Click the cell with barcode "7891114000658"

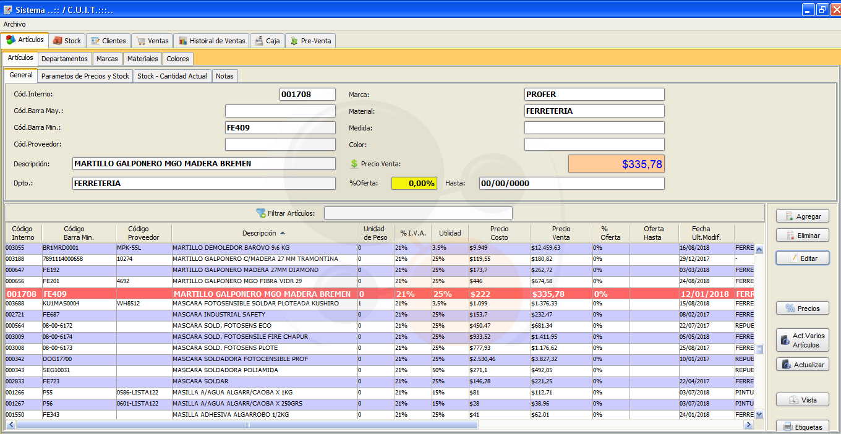point(79,259)
